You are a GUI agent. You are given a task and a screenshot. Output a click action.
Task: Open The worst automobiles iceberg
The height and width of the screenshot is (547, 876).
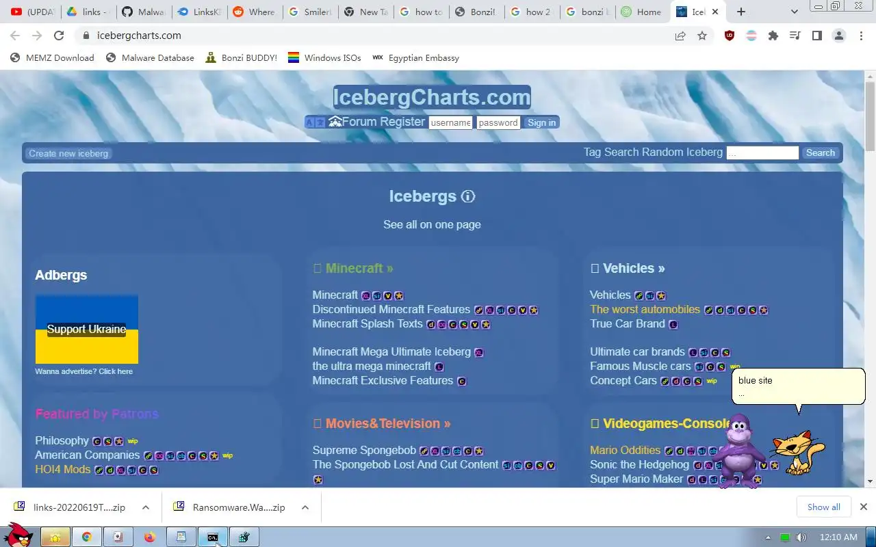pyautogui.click(x=645, y=310)
